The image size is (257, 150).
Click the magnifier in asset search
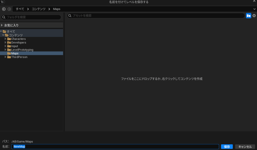[x=70, y=16]
